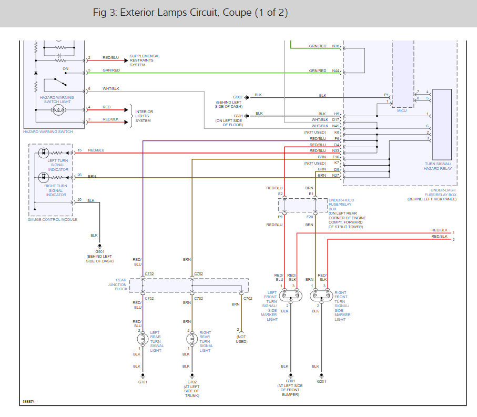Click the hazard warning switch light bulb symbol
Viewport: 477px width, 417px height.
(x=58, y=110)
